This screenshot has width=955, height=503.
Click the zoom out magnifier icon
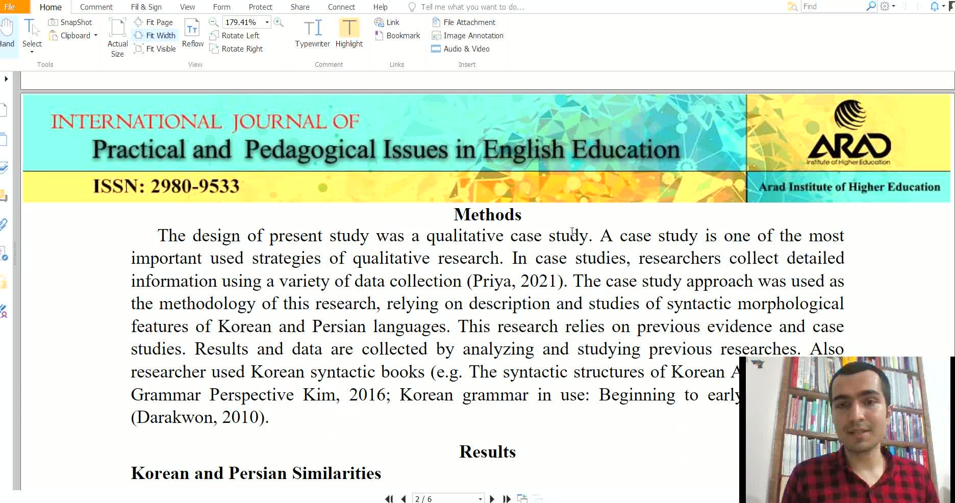[214, 22]
